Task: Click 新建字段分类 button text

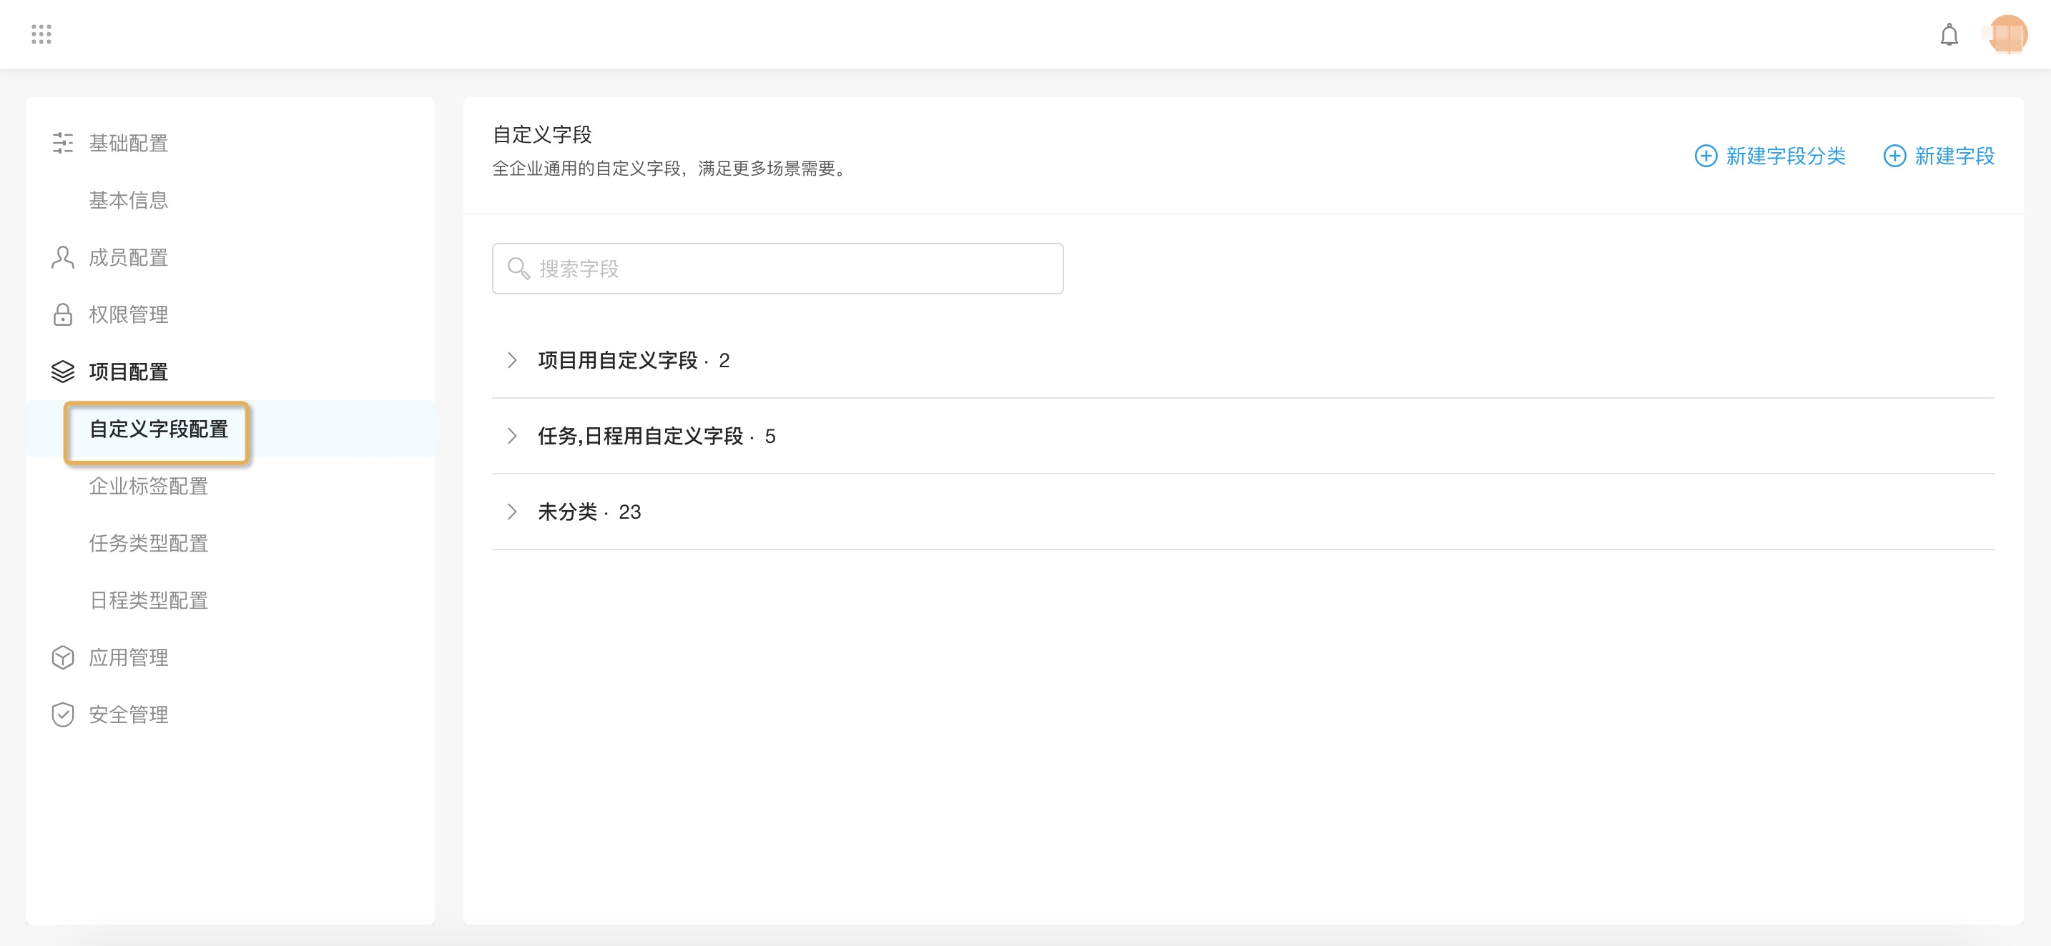Action: [1785, 156]
